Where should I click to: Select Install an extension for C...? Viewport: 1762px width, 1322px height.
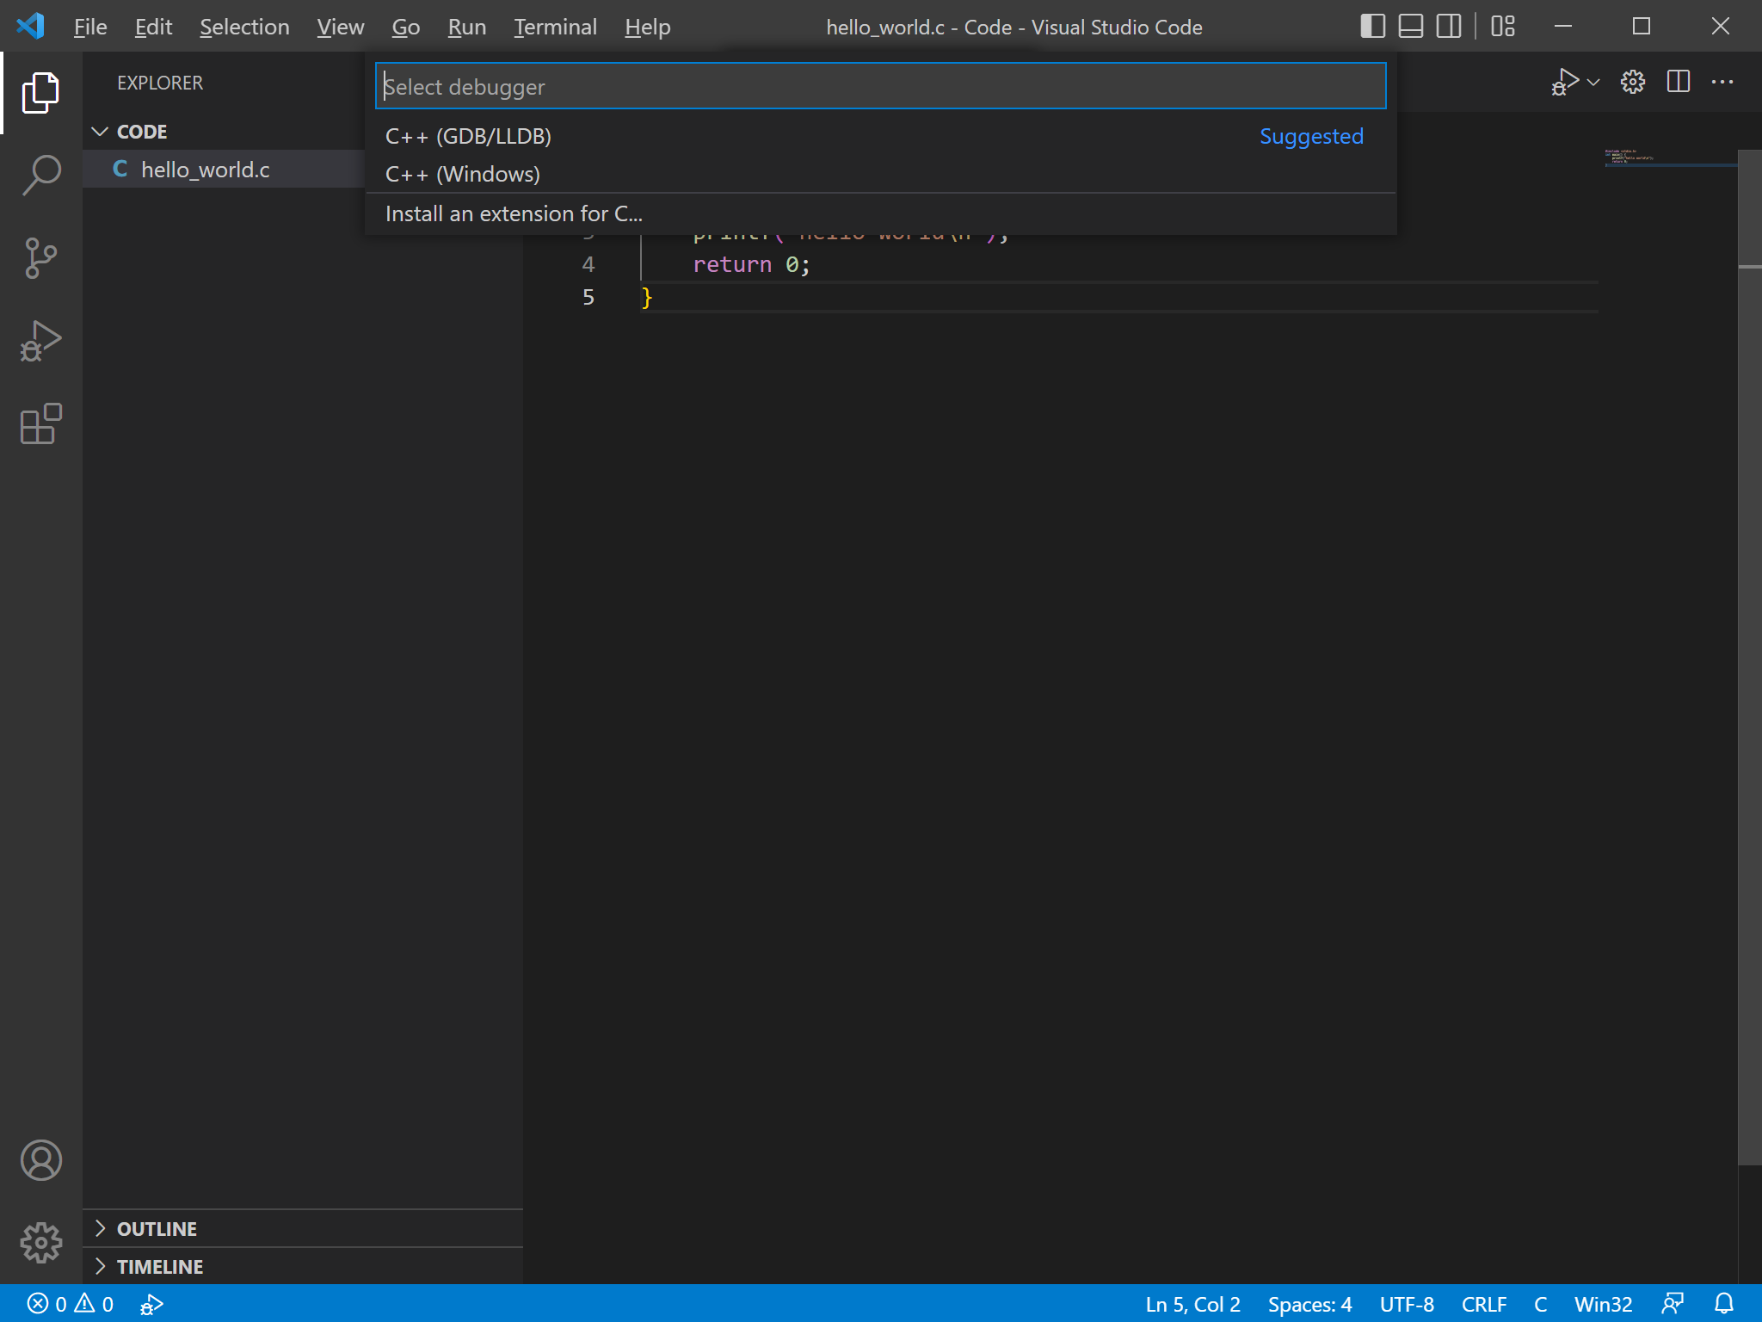514,213
